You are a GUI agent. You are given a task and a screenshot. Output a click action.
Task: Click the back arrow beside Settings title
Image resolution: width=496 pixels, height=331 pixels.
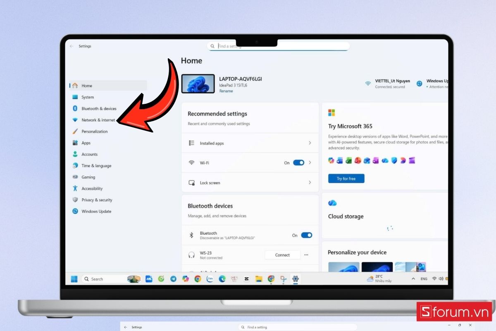coord(72,46)
